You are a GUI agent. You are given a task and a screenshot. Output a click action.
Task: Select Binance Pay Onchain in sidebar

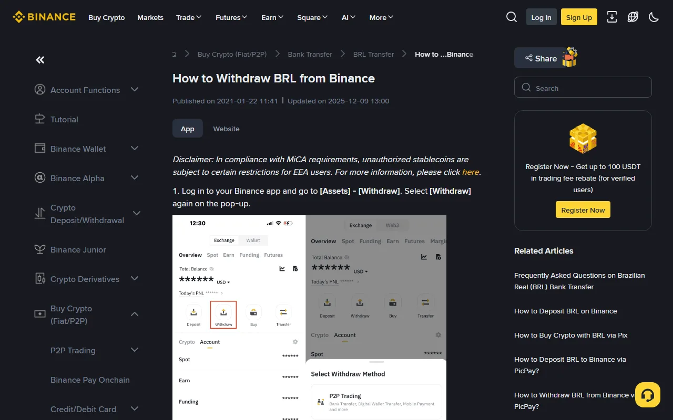[90, 380]
